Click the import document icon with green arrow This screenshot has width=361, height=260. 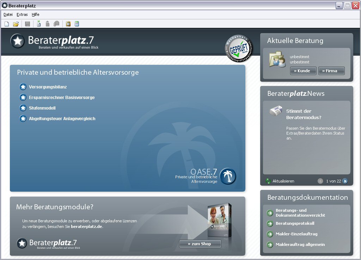pyautogui.click(x=39, y=24)
